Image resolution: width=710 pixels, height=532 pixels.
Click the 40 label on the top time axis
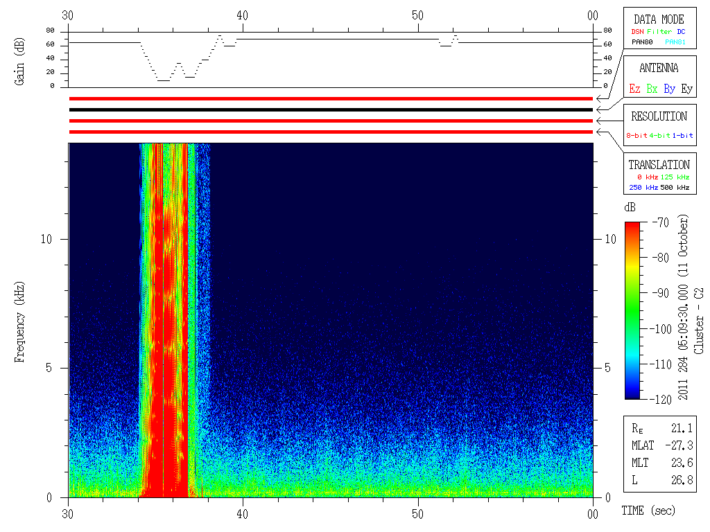pos(242,15)
